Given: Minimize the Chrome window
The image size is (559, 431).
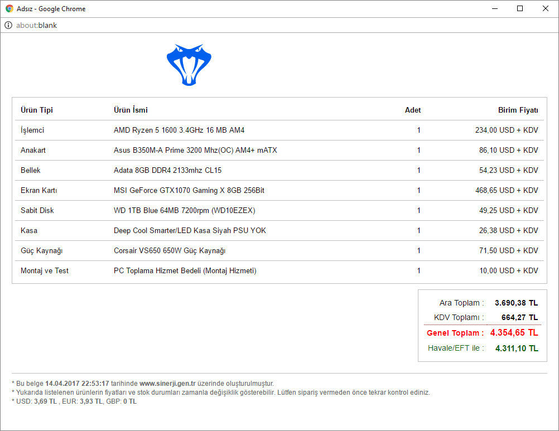Looking at the screenshot, I should coord(495,8).
